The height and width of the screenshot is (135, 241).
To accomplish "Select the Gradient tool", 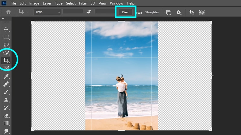I will 6,123.
